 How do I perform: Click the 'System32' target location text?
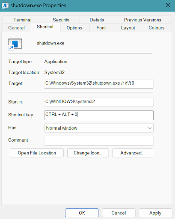tap(54, 72)
